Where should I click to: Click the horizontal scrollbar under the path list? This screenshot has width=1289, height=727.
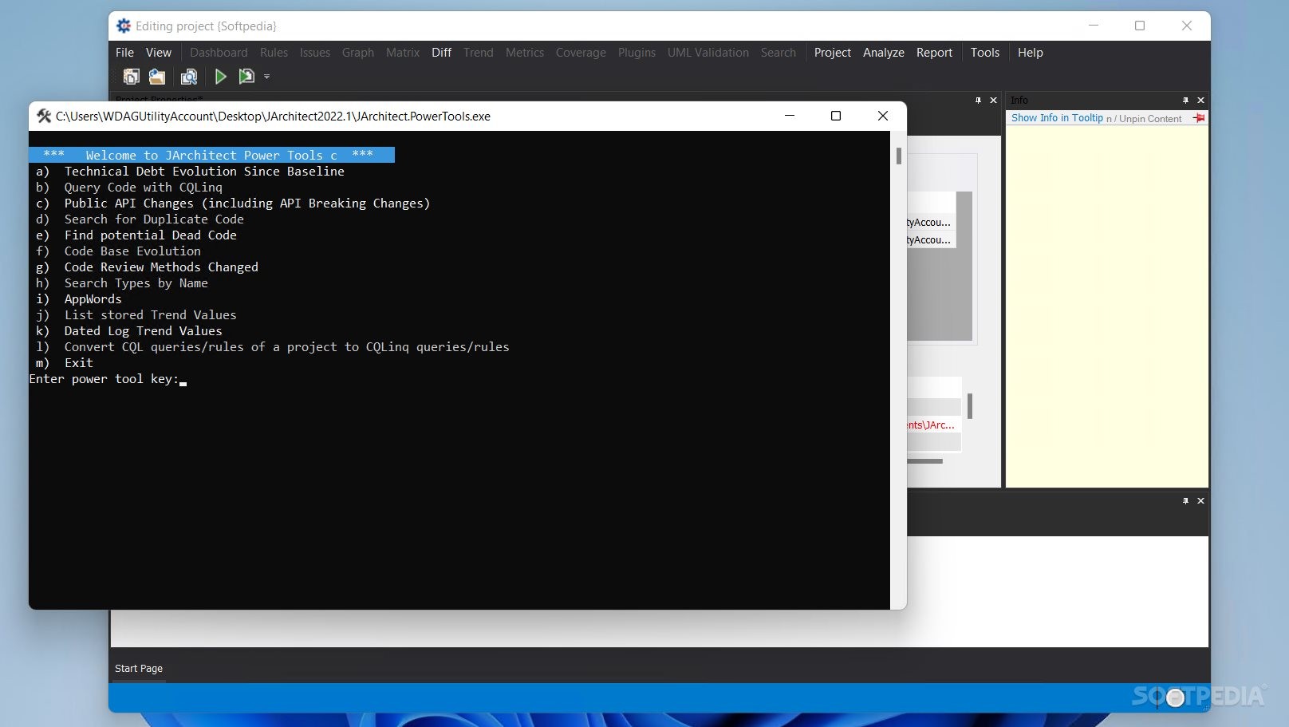click(925, 461)
